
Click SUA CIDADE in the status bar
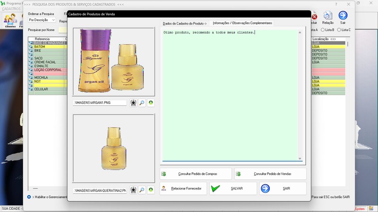pyautogui.click(x=11, y=209)
